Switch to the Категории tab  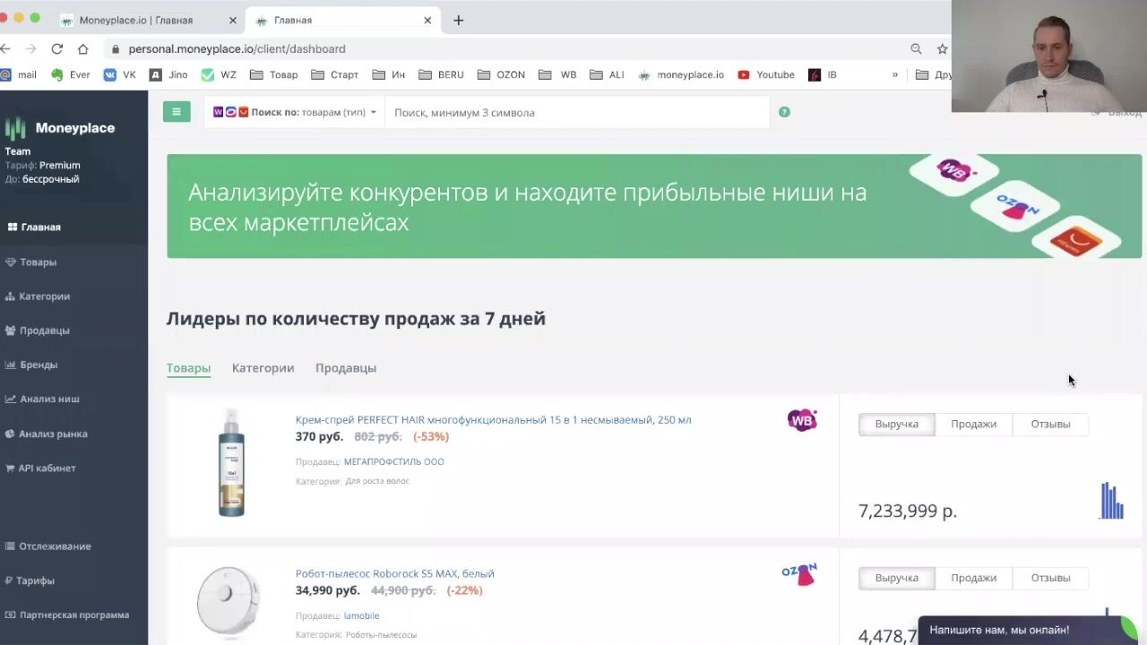tap(263, 368)
